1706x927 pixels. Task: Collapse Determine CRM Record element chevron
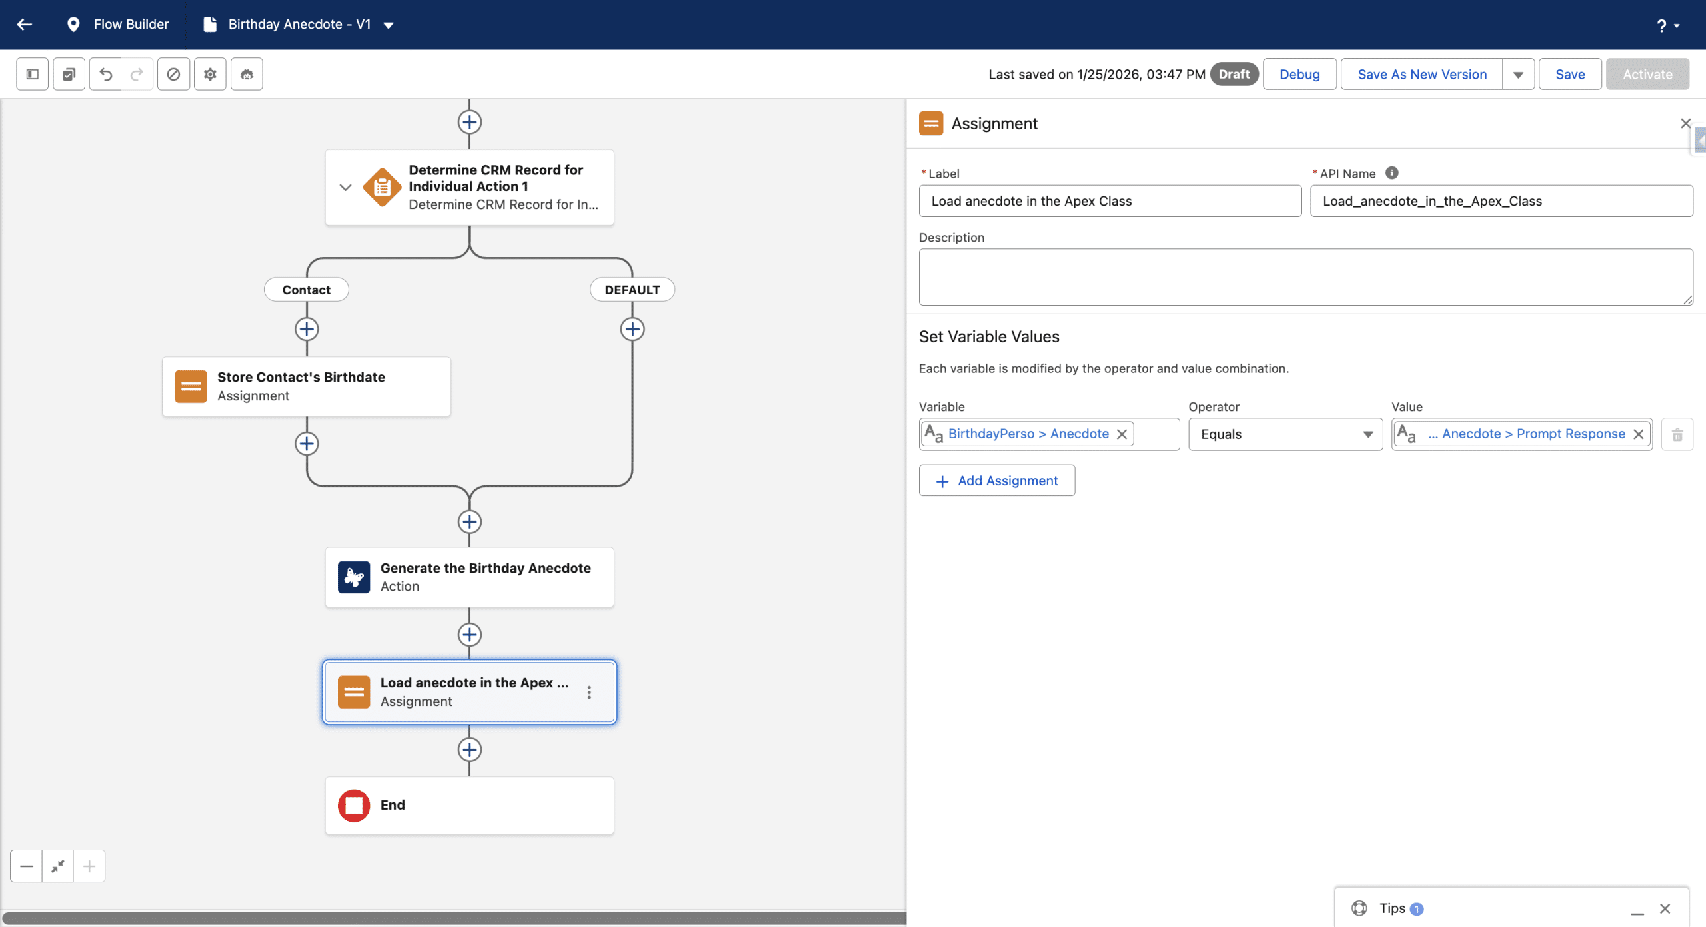click(x=345, y=187)
